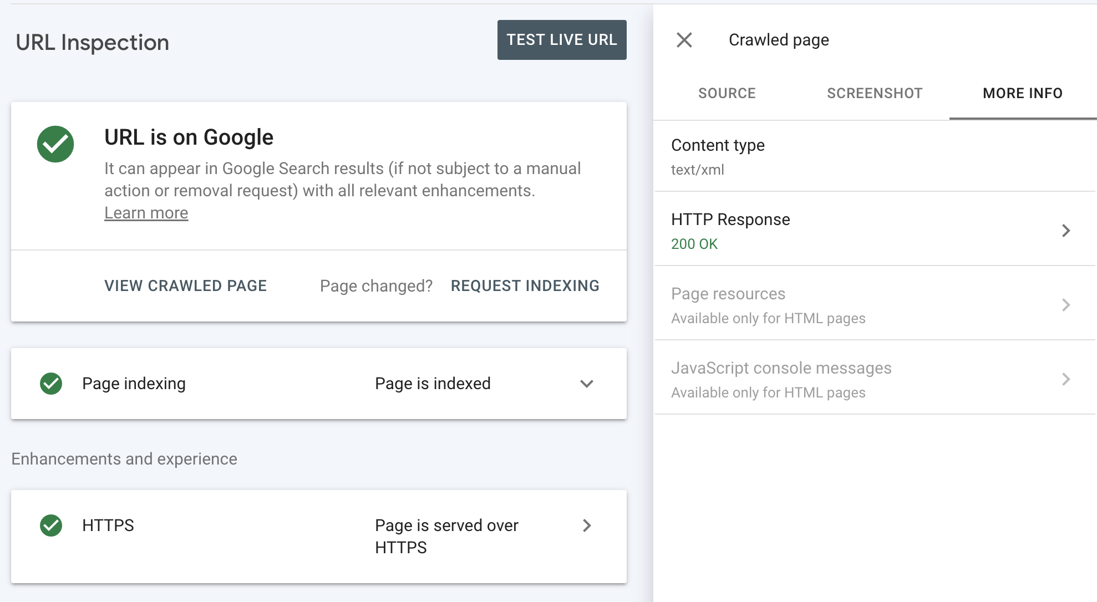Switch to the Source tab
Viewport: 1097px width, 602px height.
[x=727, y=93]
